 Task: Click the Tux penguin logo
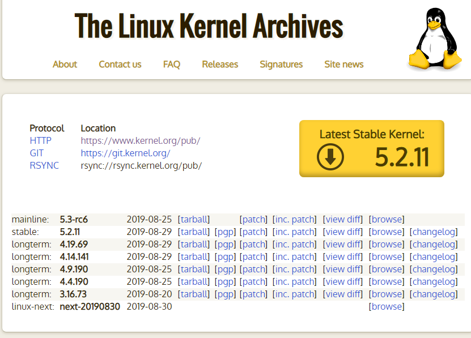click(435, 38)
